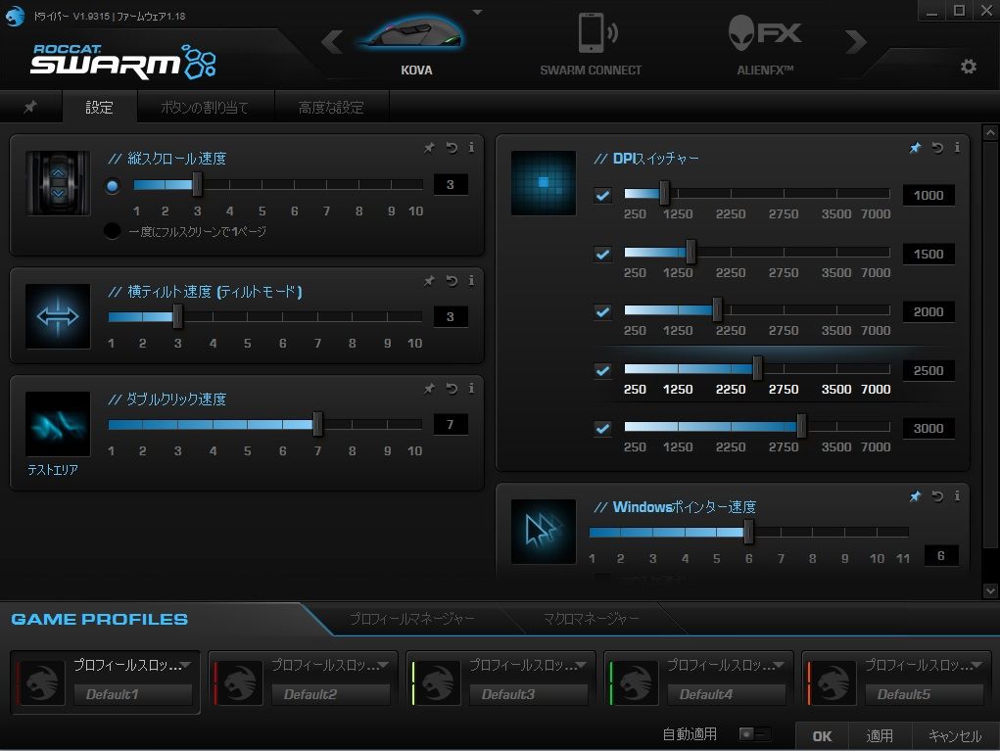Image resolution: width=1000 pixels, height=751 pixels.
Task: Click the Windowsポインター速度 slider handle
Action: click(747, 533)
